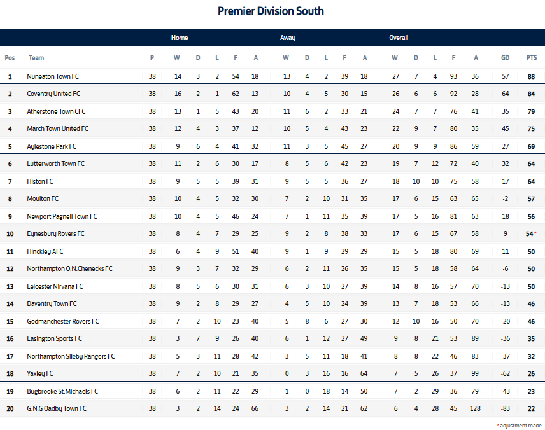Open Hinckley AFC team page
Screen dimensions: 545x430
pos(45,251)
